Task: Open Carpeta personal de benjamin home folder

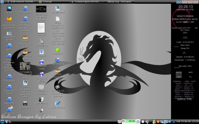Action: (x=9, y=19)
